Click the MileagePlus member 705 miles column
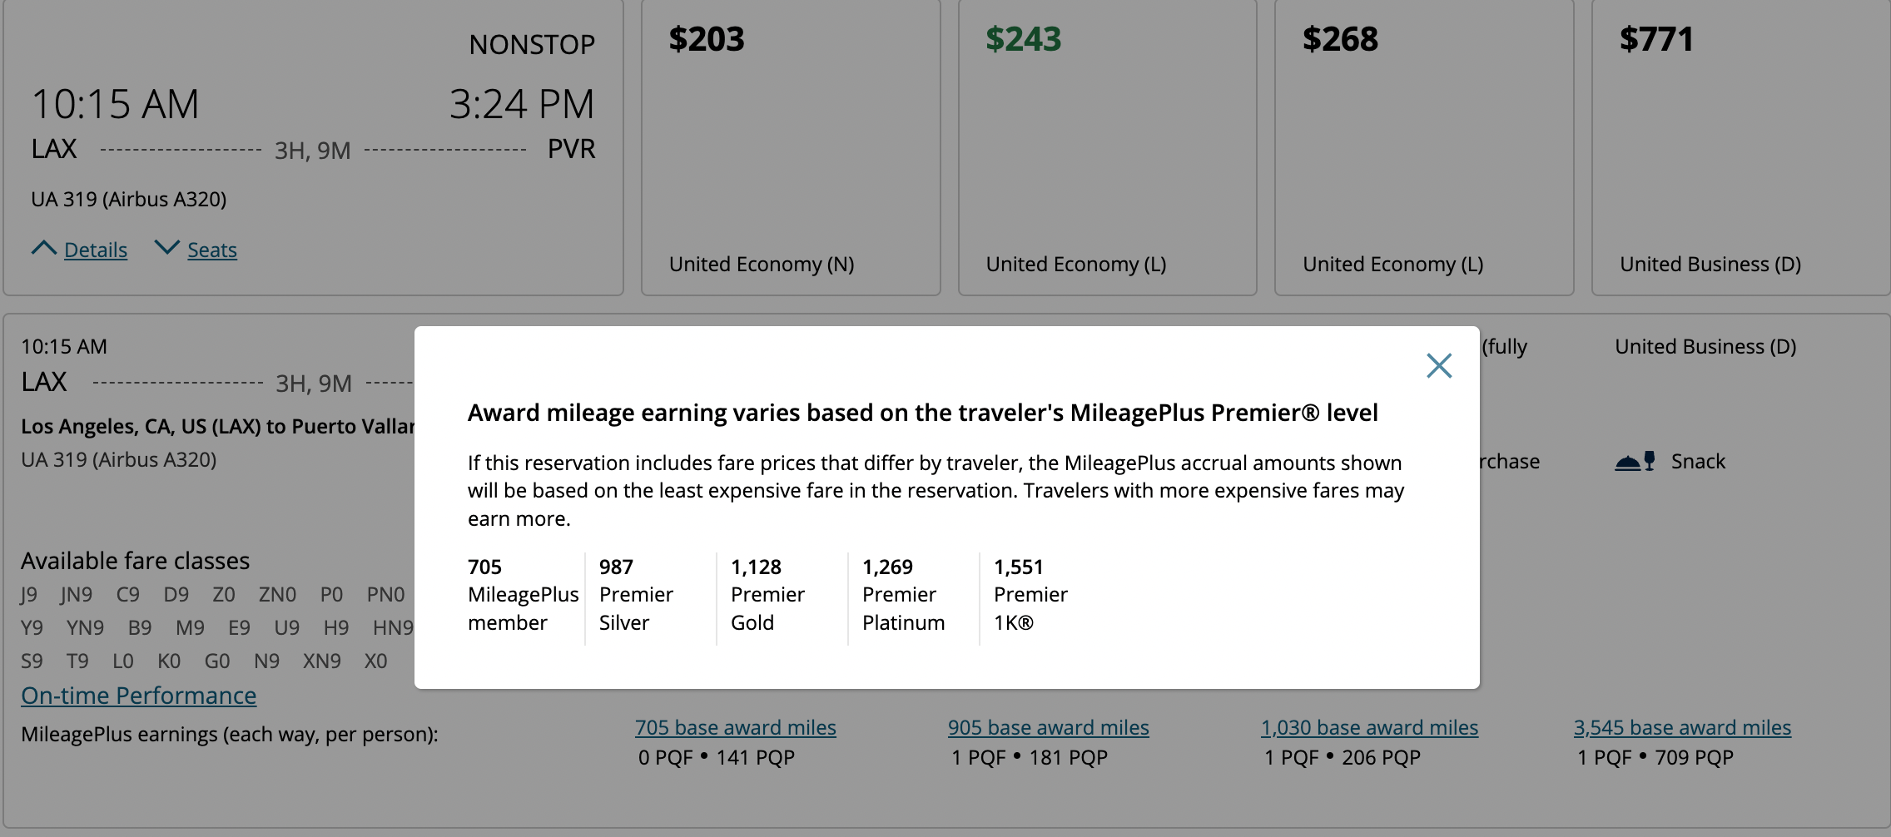1891x837 pixels. pyautogui.click(x=522, y=594)
